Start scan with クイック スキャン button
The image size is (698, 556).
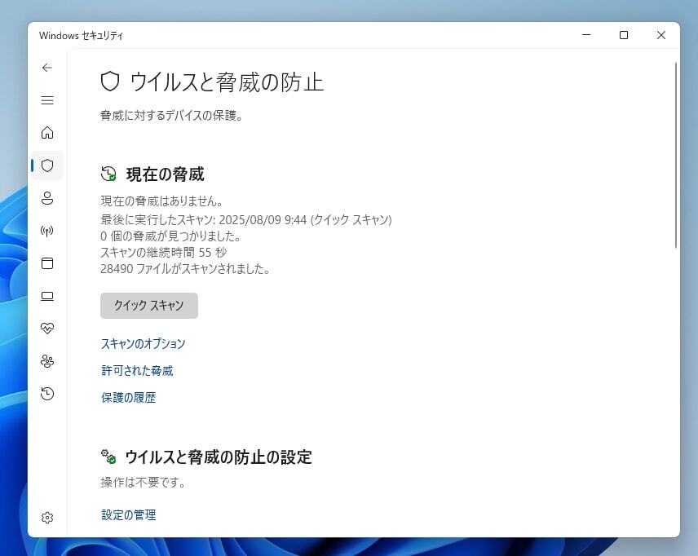pos(149,306)
